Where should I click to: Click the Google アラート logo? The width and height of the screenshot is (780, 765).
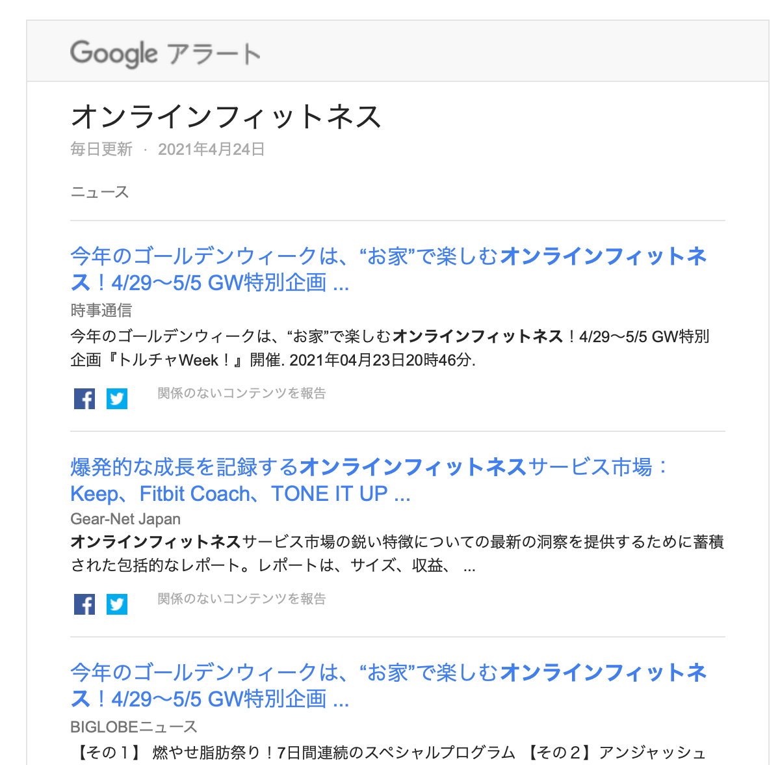click(x=165, y=53)
